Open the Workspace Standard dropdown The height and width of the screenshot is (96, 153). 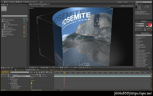point(129,2)
